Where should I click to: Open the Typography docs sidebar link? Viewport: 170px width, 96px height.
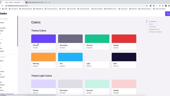pos(2,51)
